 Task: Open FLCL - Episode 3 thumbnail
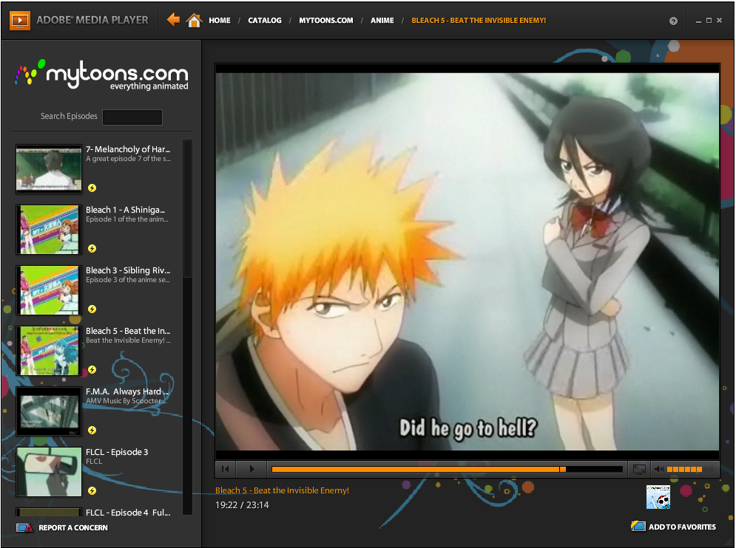[49, 472]
